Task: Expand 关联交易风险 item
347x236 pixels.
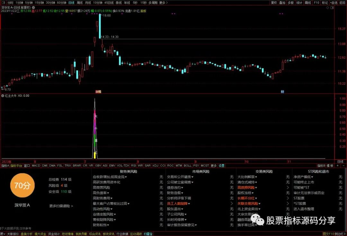Action: (249, 204)
